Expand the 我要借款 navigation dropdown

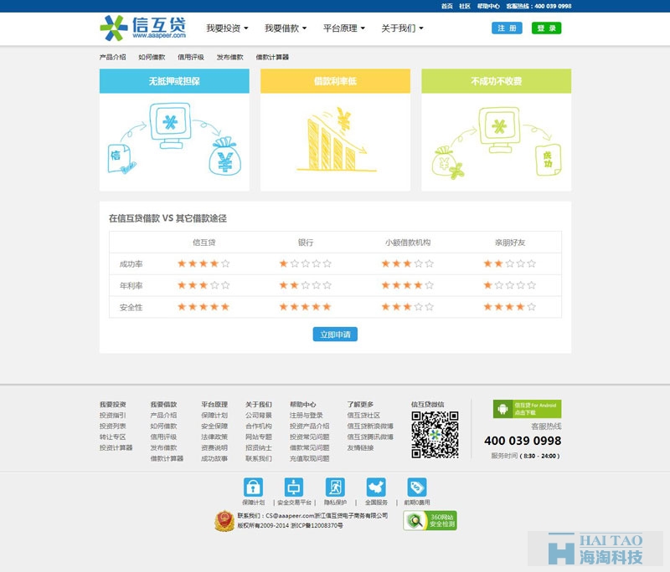click(x=286, y=28)
